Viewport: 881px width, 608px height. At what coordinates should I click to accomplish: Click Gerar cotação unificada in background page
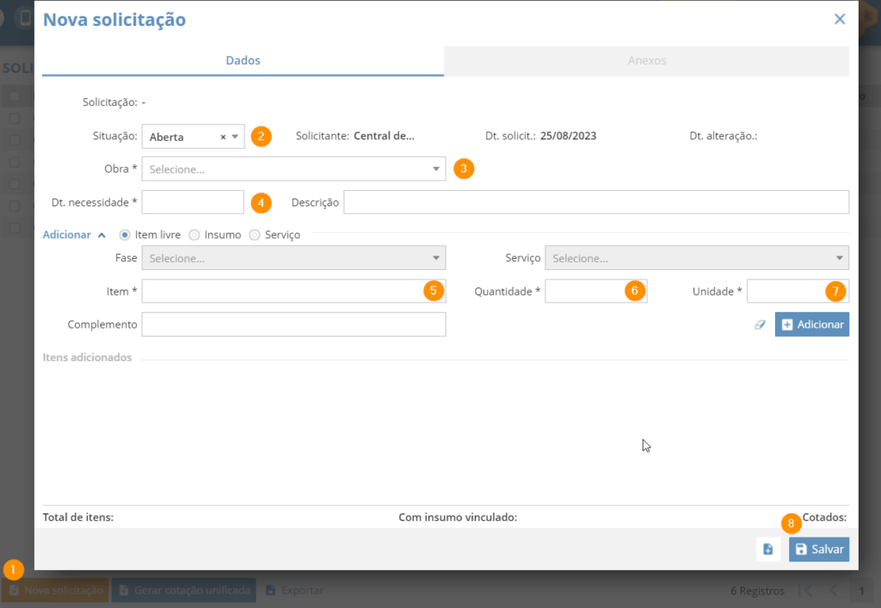[x=184, y=590]
